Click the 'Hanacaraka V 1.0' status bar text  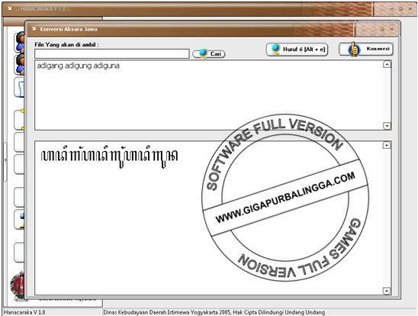pyautogui.click(x=24, y=312)
